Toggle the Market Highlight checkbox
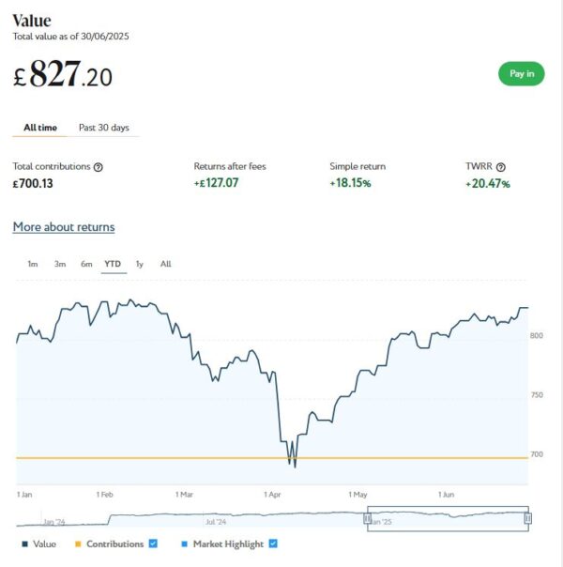The height and width of the screenshot is (567, 563). tap(273, 544)
